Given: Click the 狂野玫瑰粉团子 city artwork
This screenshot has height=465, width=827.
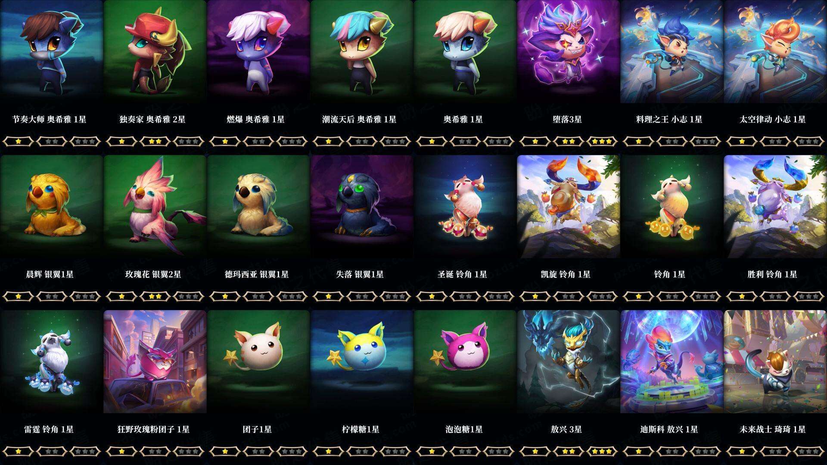Looking at the screenshot, I should 155,362.
